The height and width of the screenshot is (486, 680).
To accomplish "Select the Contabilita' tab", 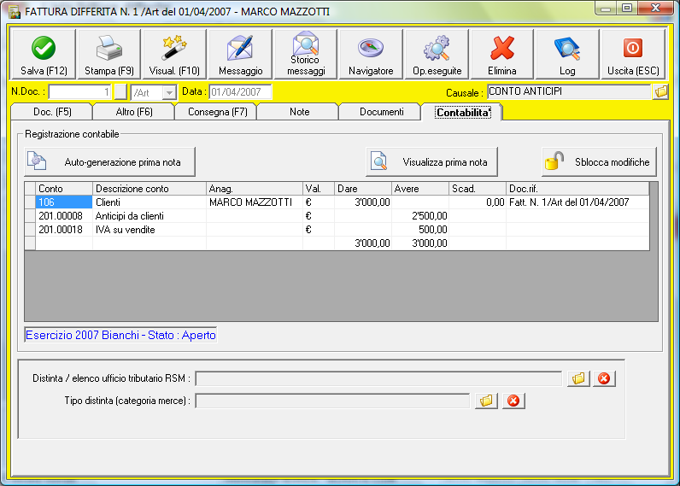I will [463, 112].
